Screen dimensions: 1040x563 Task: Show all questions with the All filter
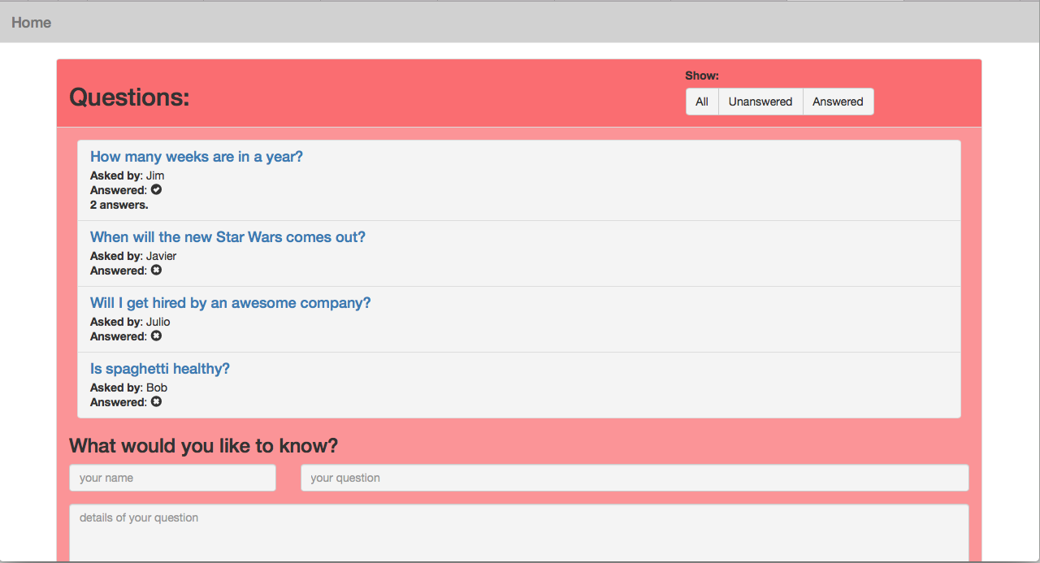click(702, 102)
